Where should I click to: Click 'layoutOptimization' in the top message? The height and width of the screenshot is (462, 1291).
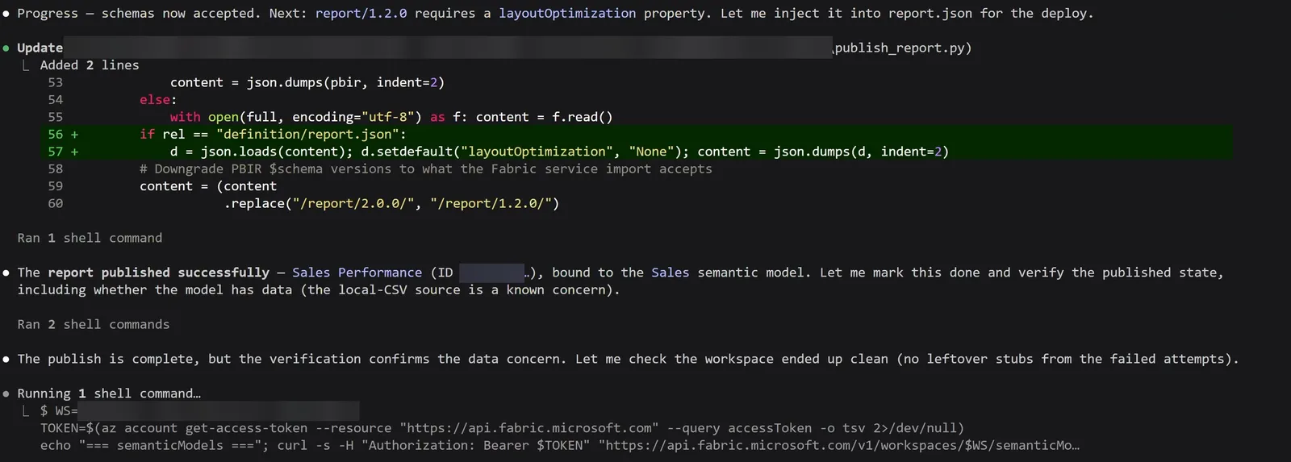click(x=566, y=14)
